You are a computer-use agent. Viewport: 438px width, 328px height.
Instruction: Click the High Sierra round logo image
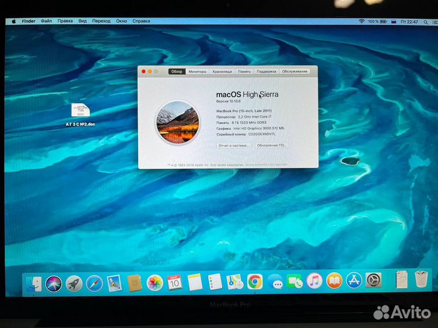click(x=178, y=122)
